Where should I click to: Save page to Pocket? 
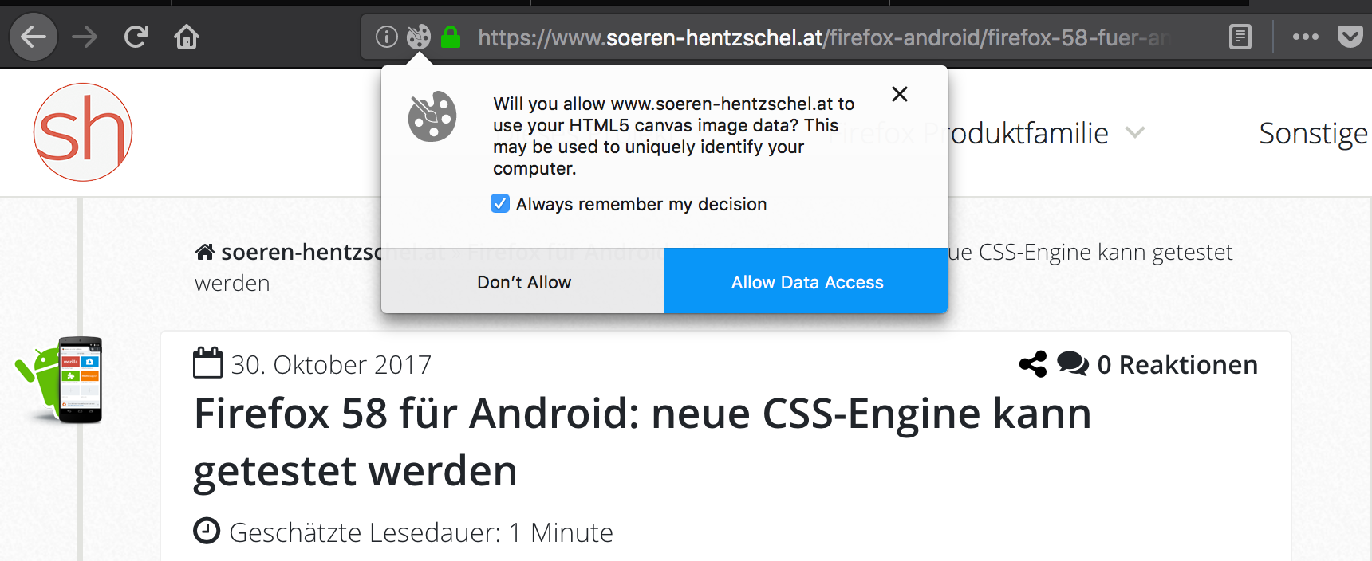tap(1350, 37)
